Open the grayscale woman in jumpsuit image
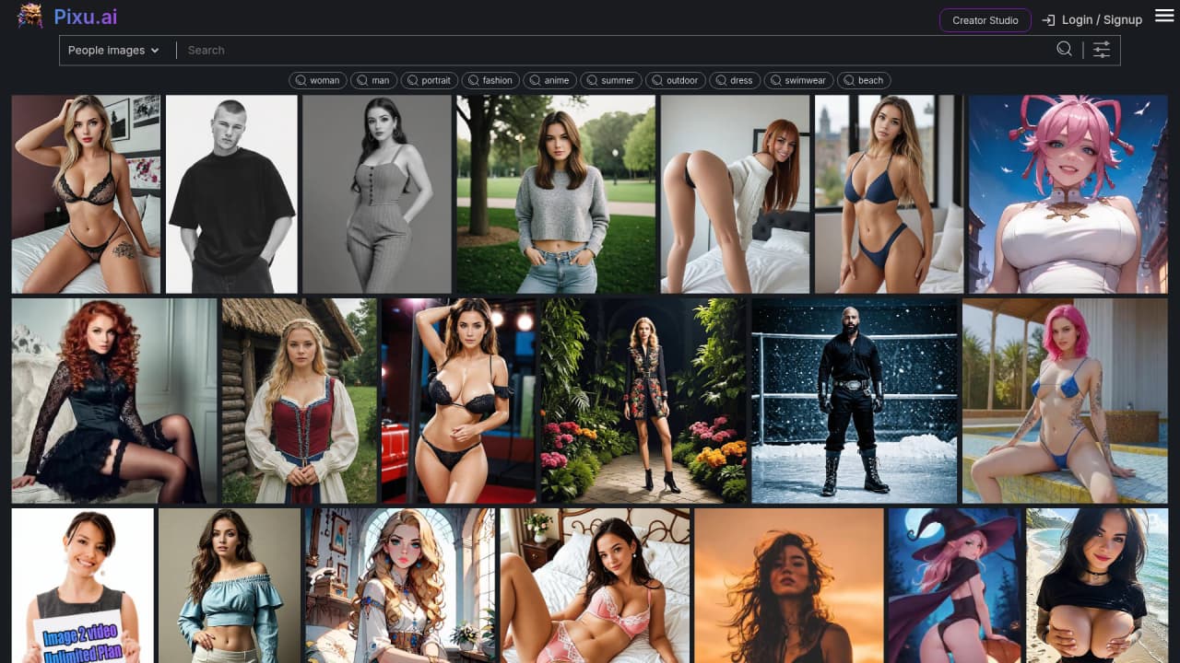This screenshot has width=1180, height=663. pos(377,194)
